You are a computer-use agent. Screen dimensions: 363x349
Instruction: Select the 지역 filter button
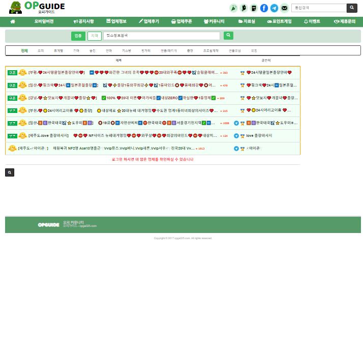pos(95,36)
